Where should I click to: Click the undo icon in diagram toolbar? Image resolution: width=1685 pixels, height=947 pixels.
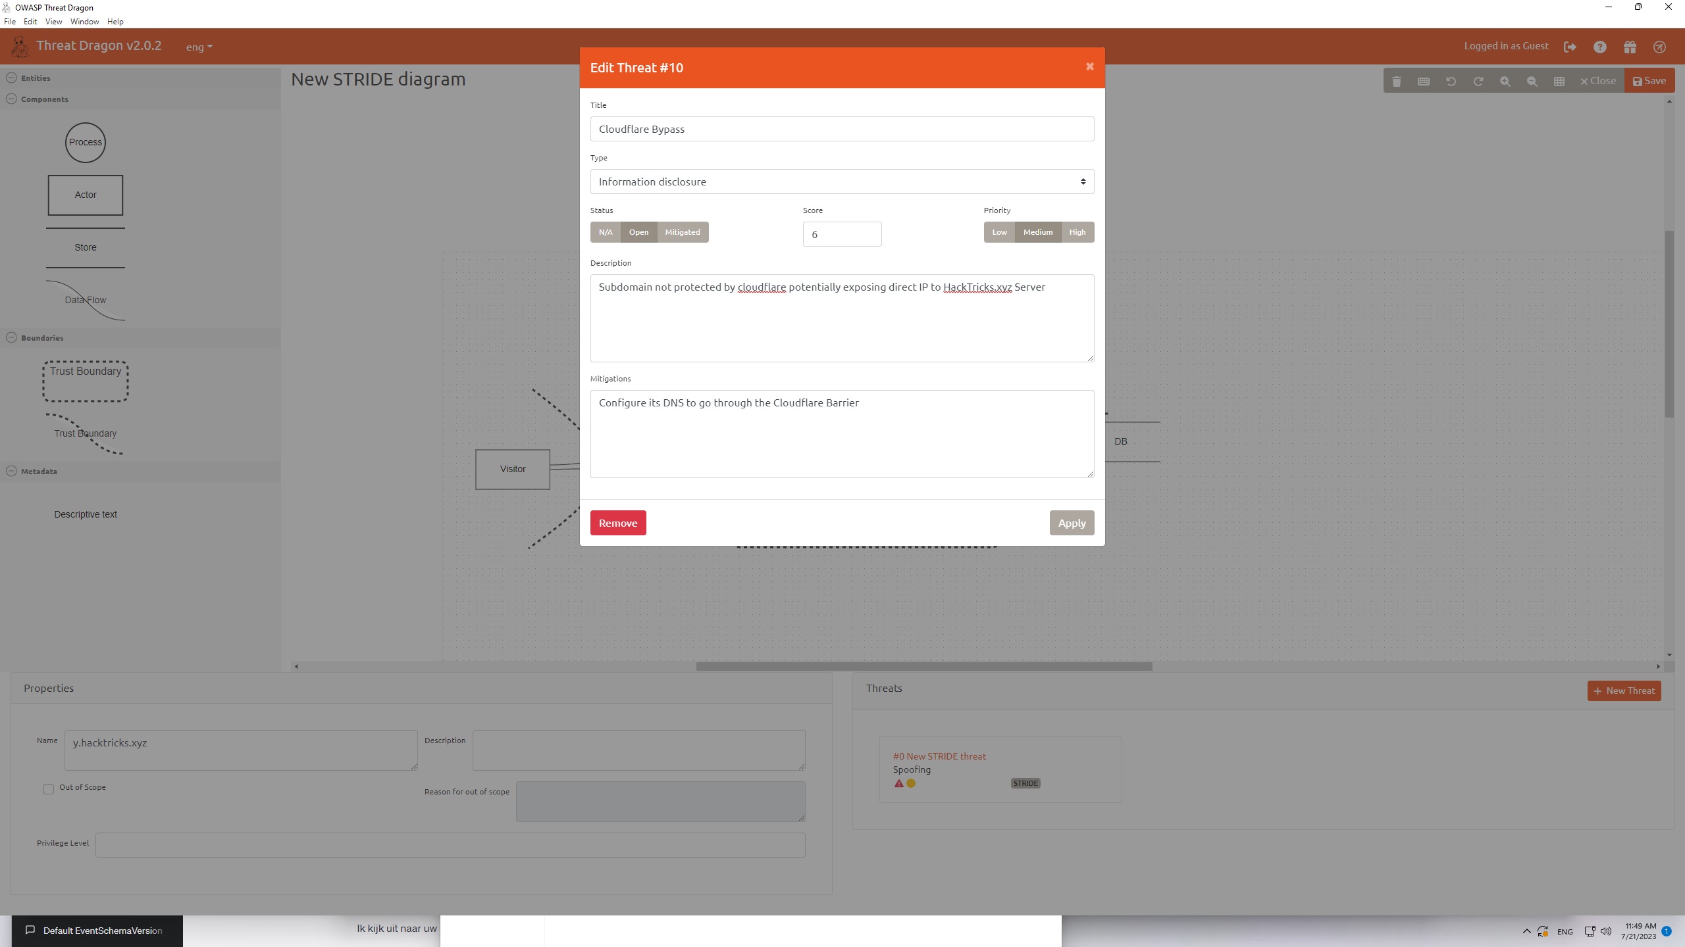pyautogui.click(x=1451, y=81)
